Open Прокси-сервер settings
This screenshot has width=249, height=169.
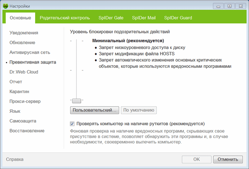point(25,101)
